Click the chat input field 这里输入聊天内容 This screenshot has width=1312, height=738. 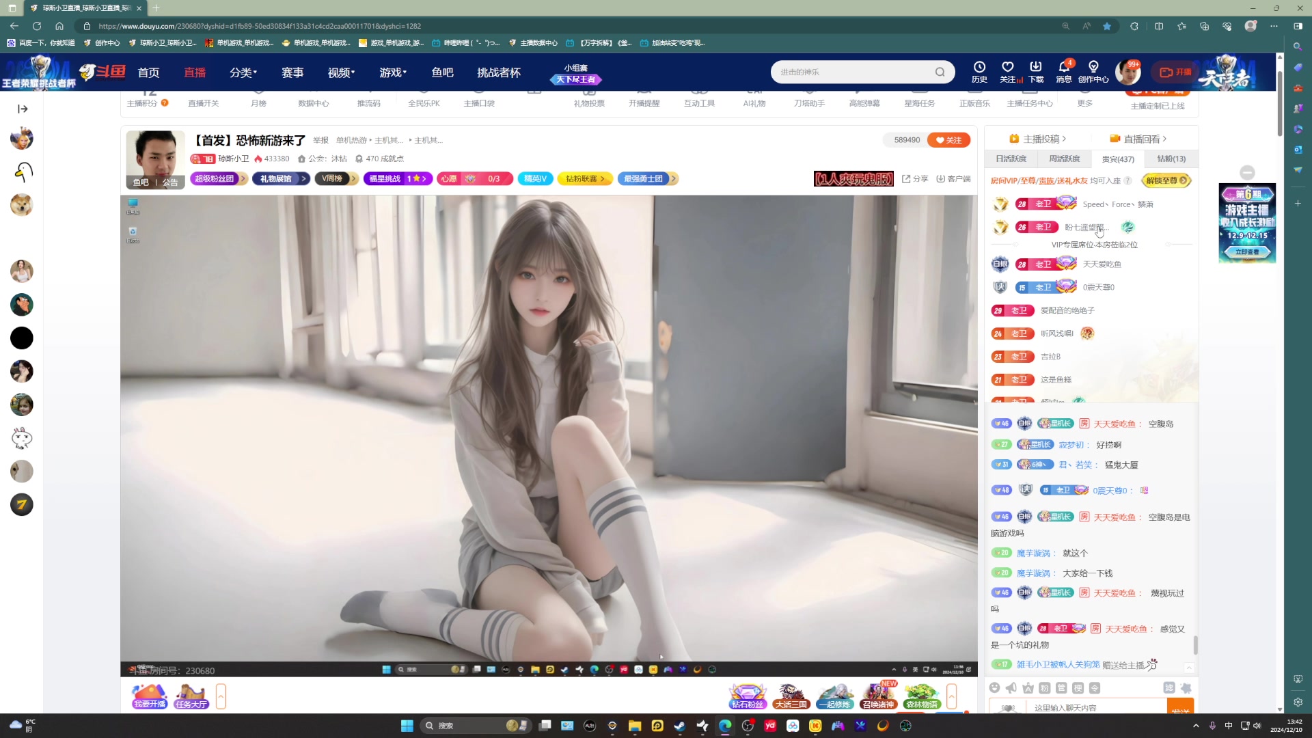tap(1097, 707)
